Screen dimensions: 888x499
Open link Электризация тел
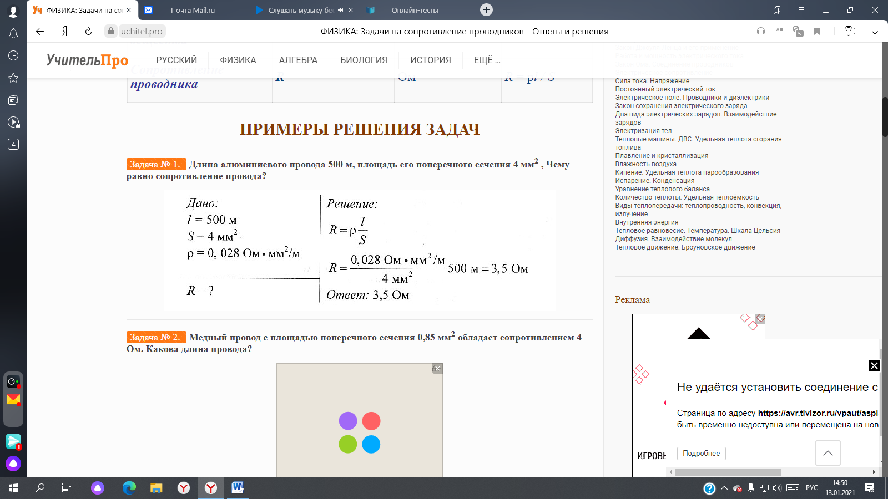643,131
